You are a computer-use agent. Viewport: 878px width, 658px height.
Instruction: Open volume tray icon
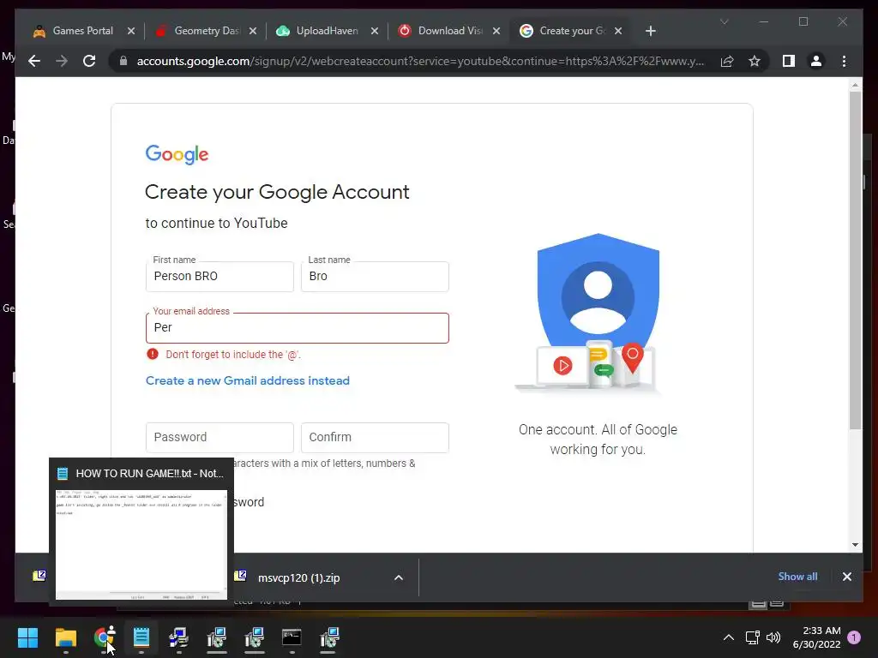tap(773, 637)
